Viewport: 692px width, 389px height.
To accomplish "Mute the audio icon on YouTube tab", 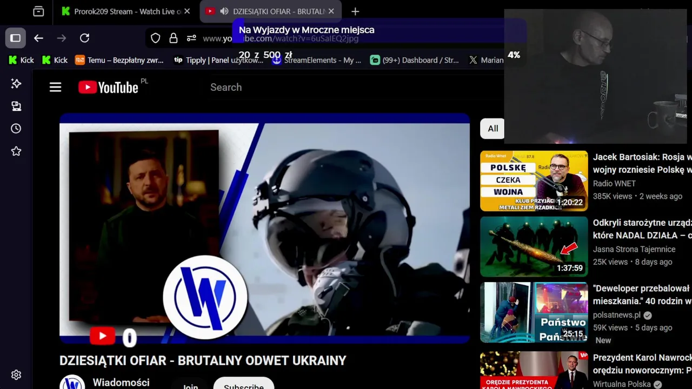I will point(224,11).
